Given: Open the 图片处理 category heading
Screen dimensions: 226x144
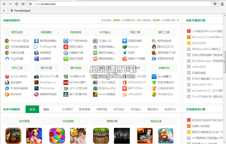Looking at the screenshot, I should pos(46,68).
